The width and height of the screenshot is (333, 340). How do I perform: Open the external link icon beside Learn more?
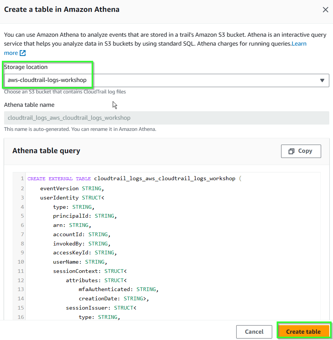(23, 53)
